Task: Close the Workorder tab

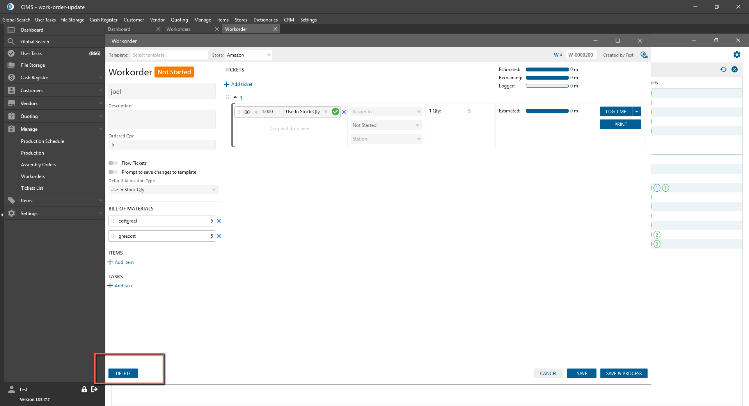Action: coord(275,29)
